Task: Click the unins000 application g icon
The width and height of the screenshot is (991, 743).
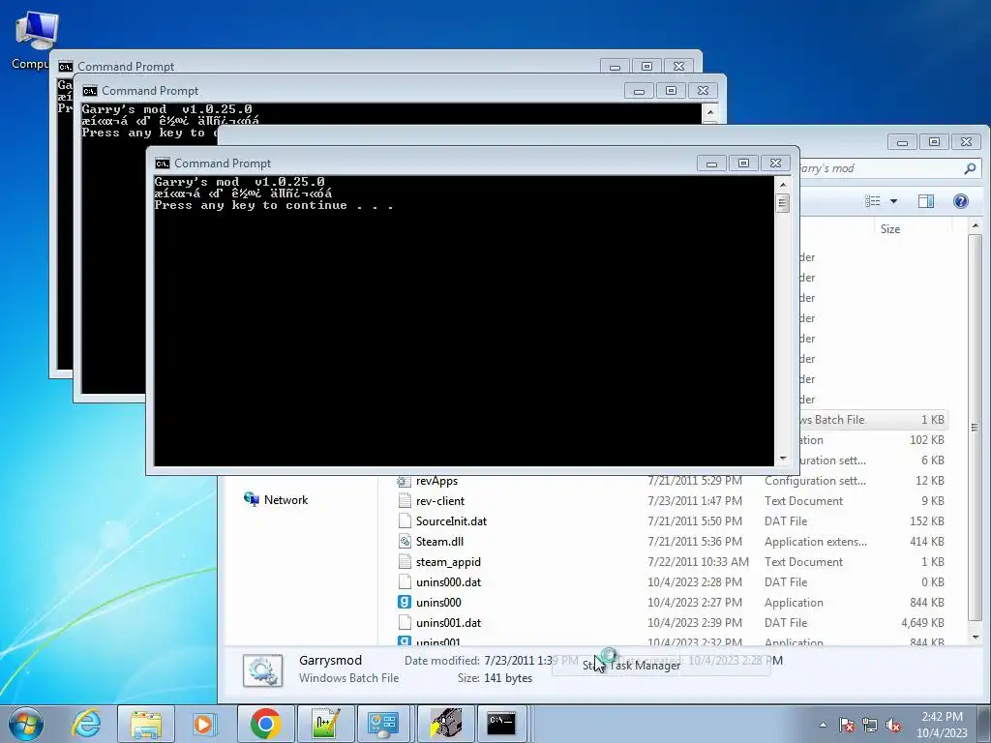Action: [x=405, y=602]
